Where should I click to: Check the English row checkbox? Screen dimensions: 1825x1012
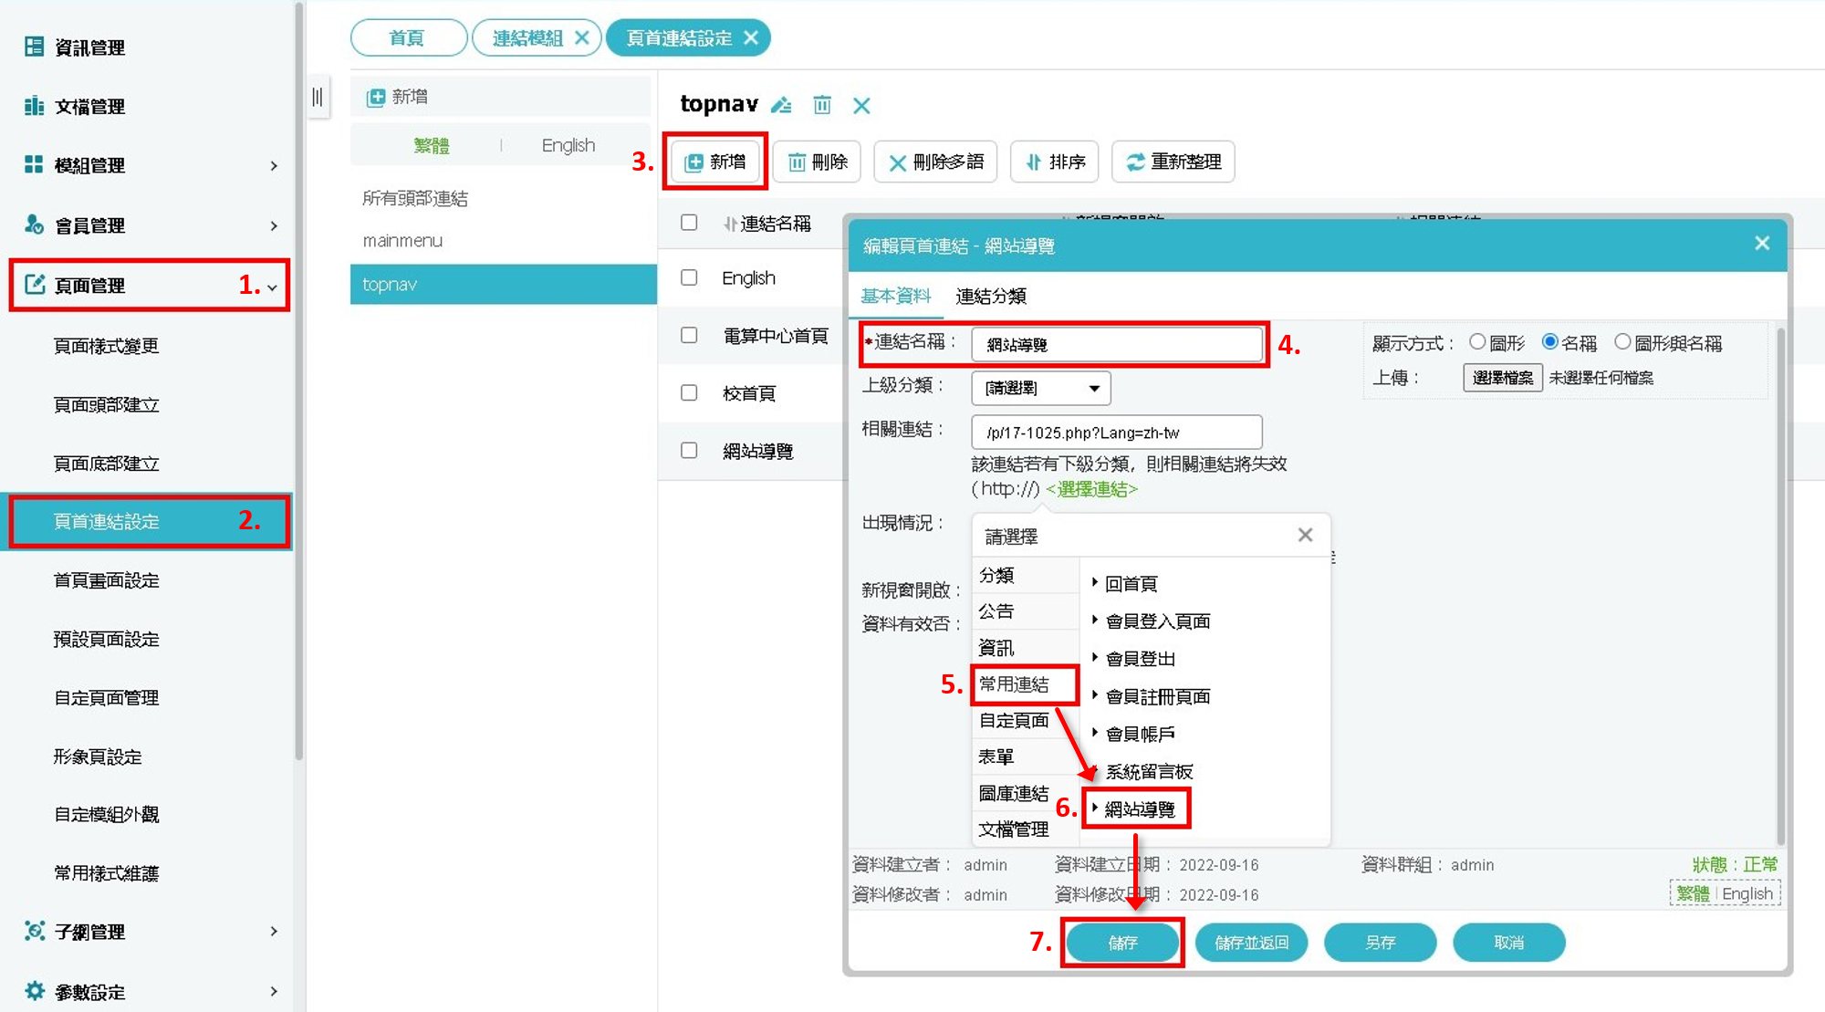coord(689,277)
